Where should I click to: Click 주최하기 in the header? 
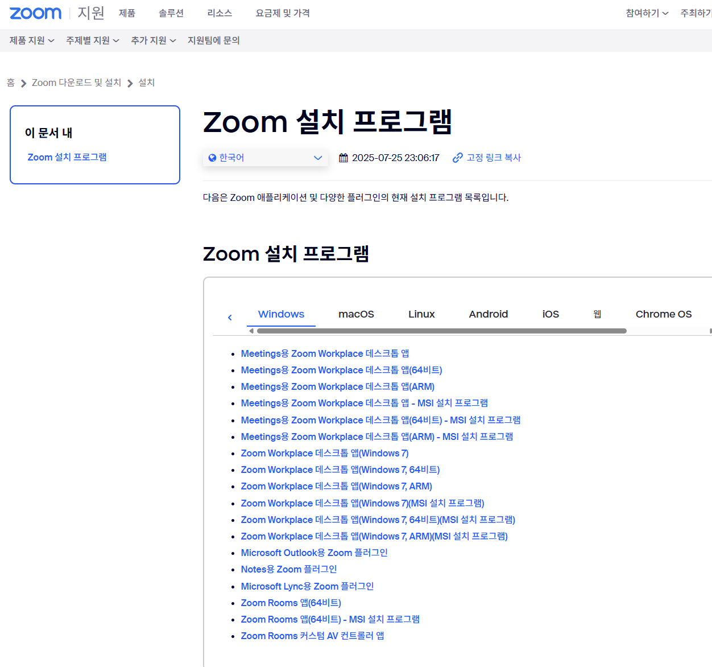(696, 13)
